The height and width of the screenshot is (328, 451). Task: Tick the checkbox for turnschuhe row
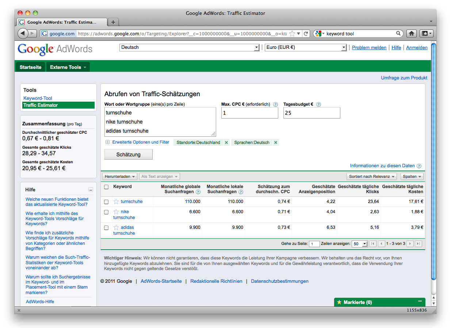click(x=106, y=202)
